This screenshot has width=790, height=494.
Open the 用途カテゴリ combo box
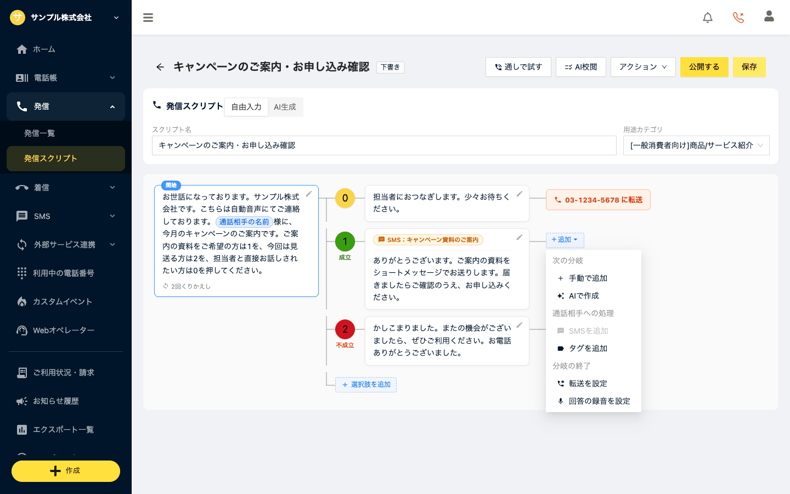pos(696,145)
